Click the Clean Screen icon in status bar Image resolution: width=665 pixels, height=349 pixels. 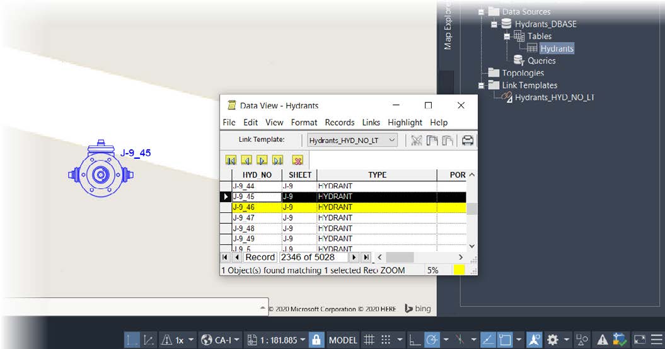point(639,340)
